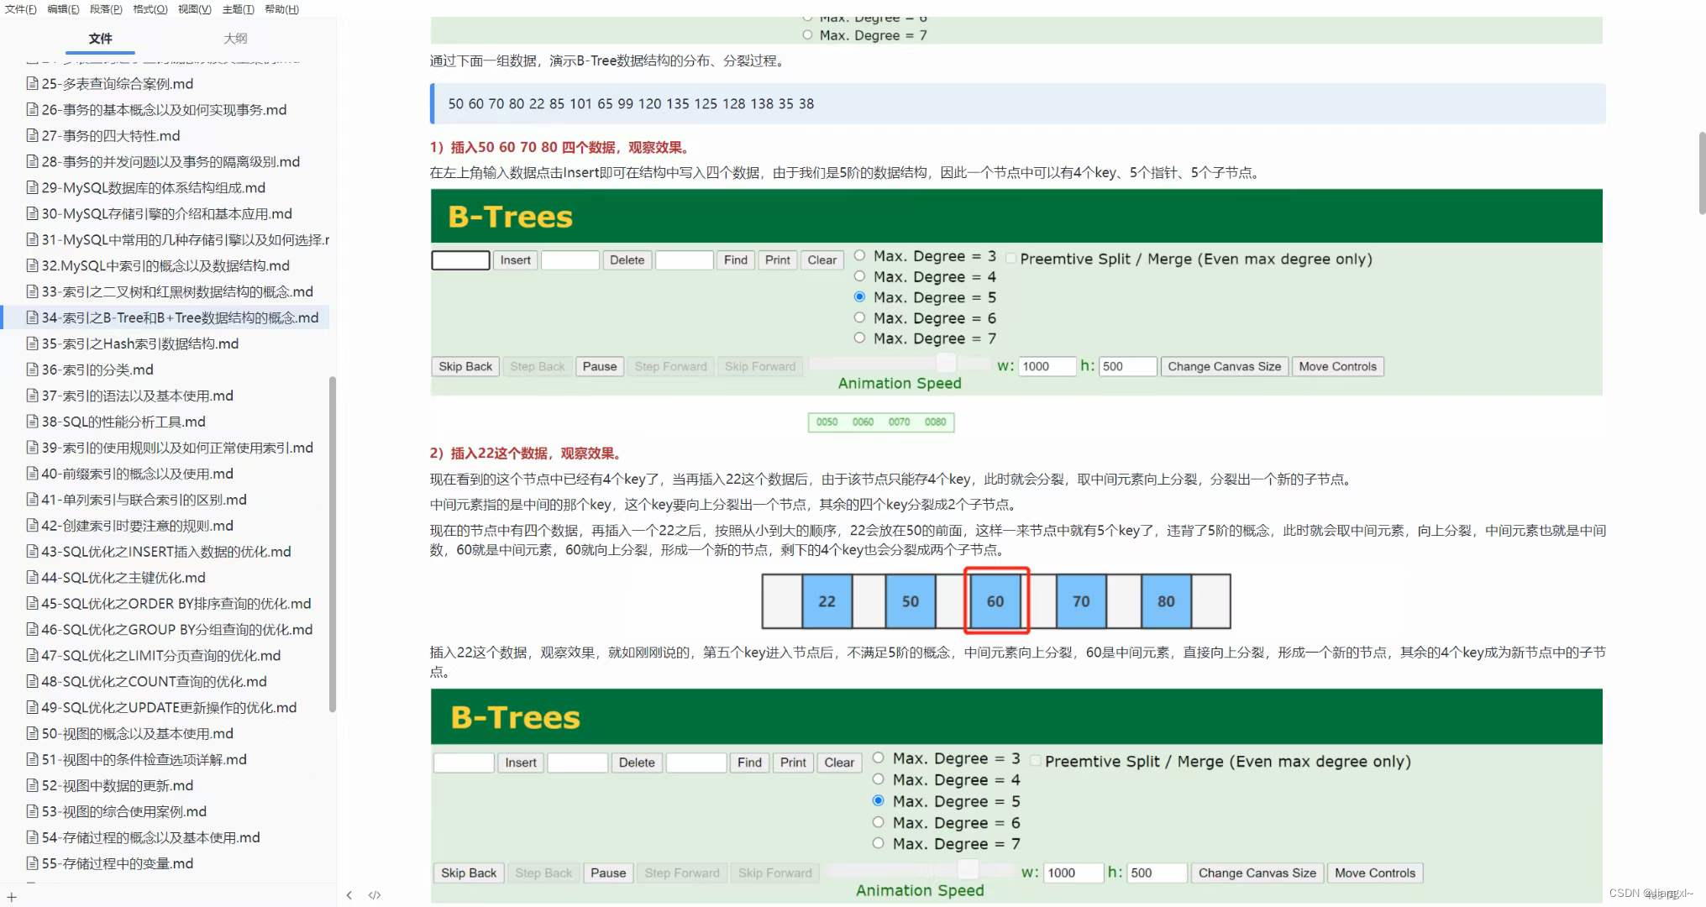
Task: Open 46-SQL优化之GROUP BY分组查询的优化.md
Action: coord(177,629)
